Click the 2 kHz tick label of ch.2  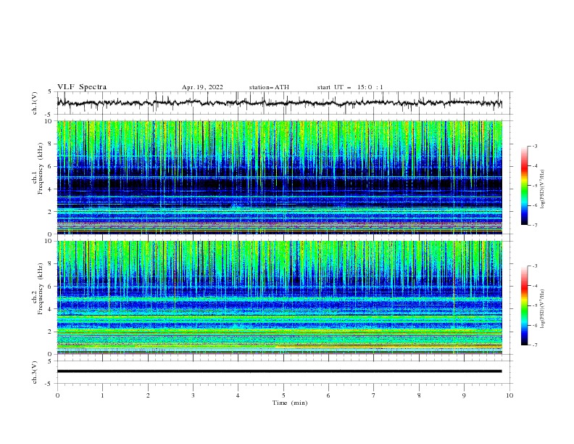coord(51,332)
